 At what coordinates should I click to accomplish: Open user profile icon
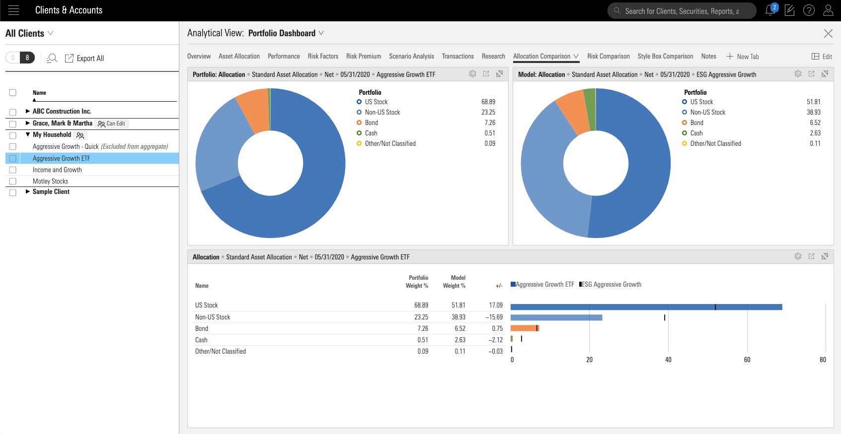(x=828, y=10)
